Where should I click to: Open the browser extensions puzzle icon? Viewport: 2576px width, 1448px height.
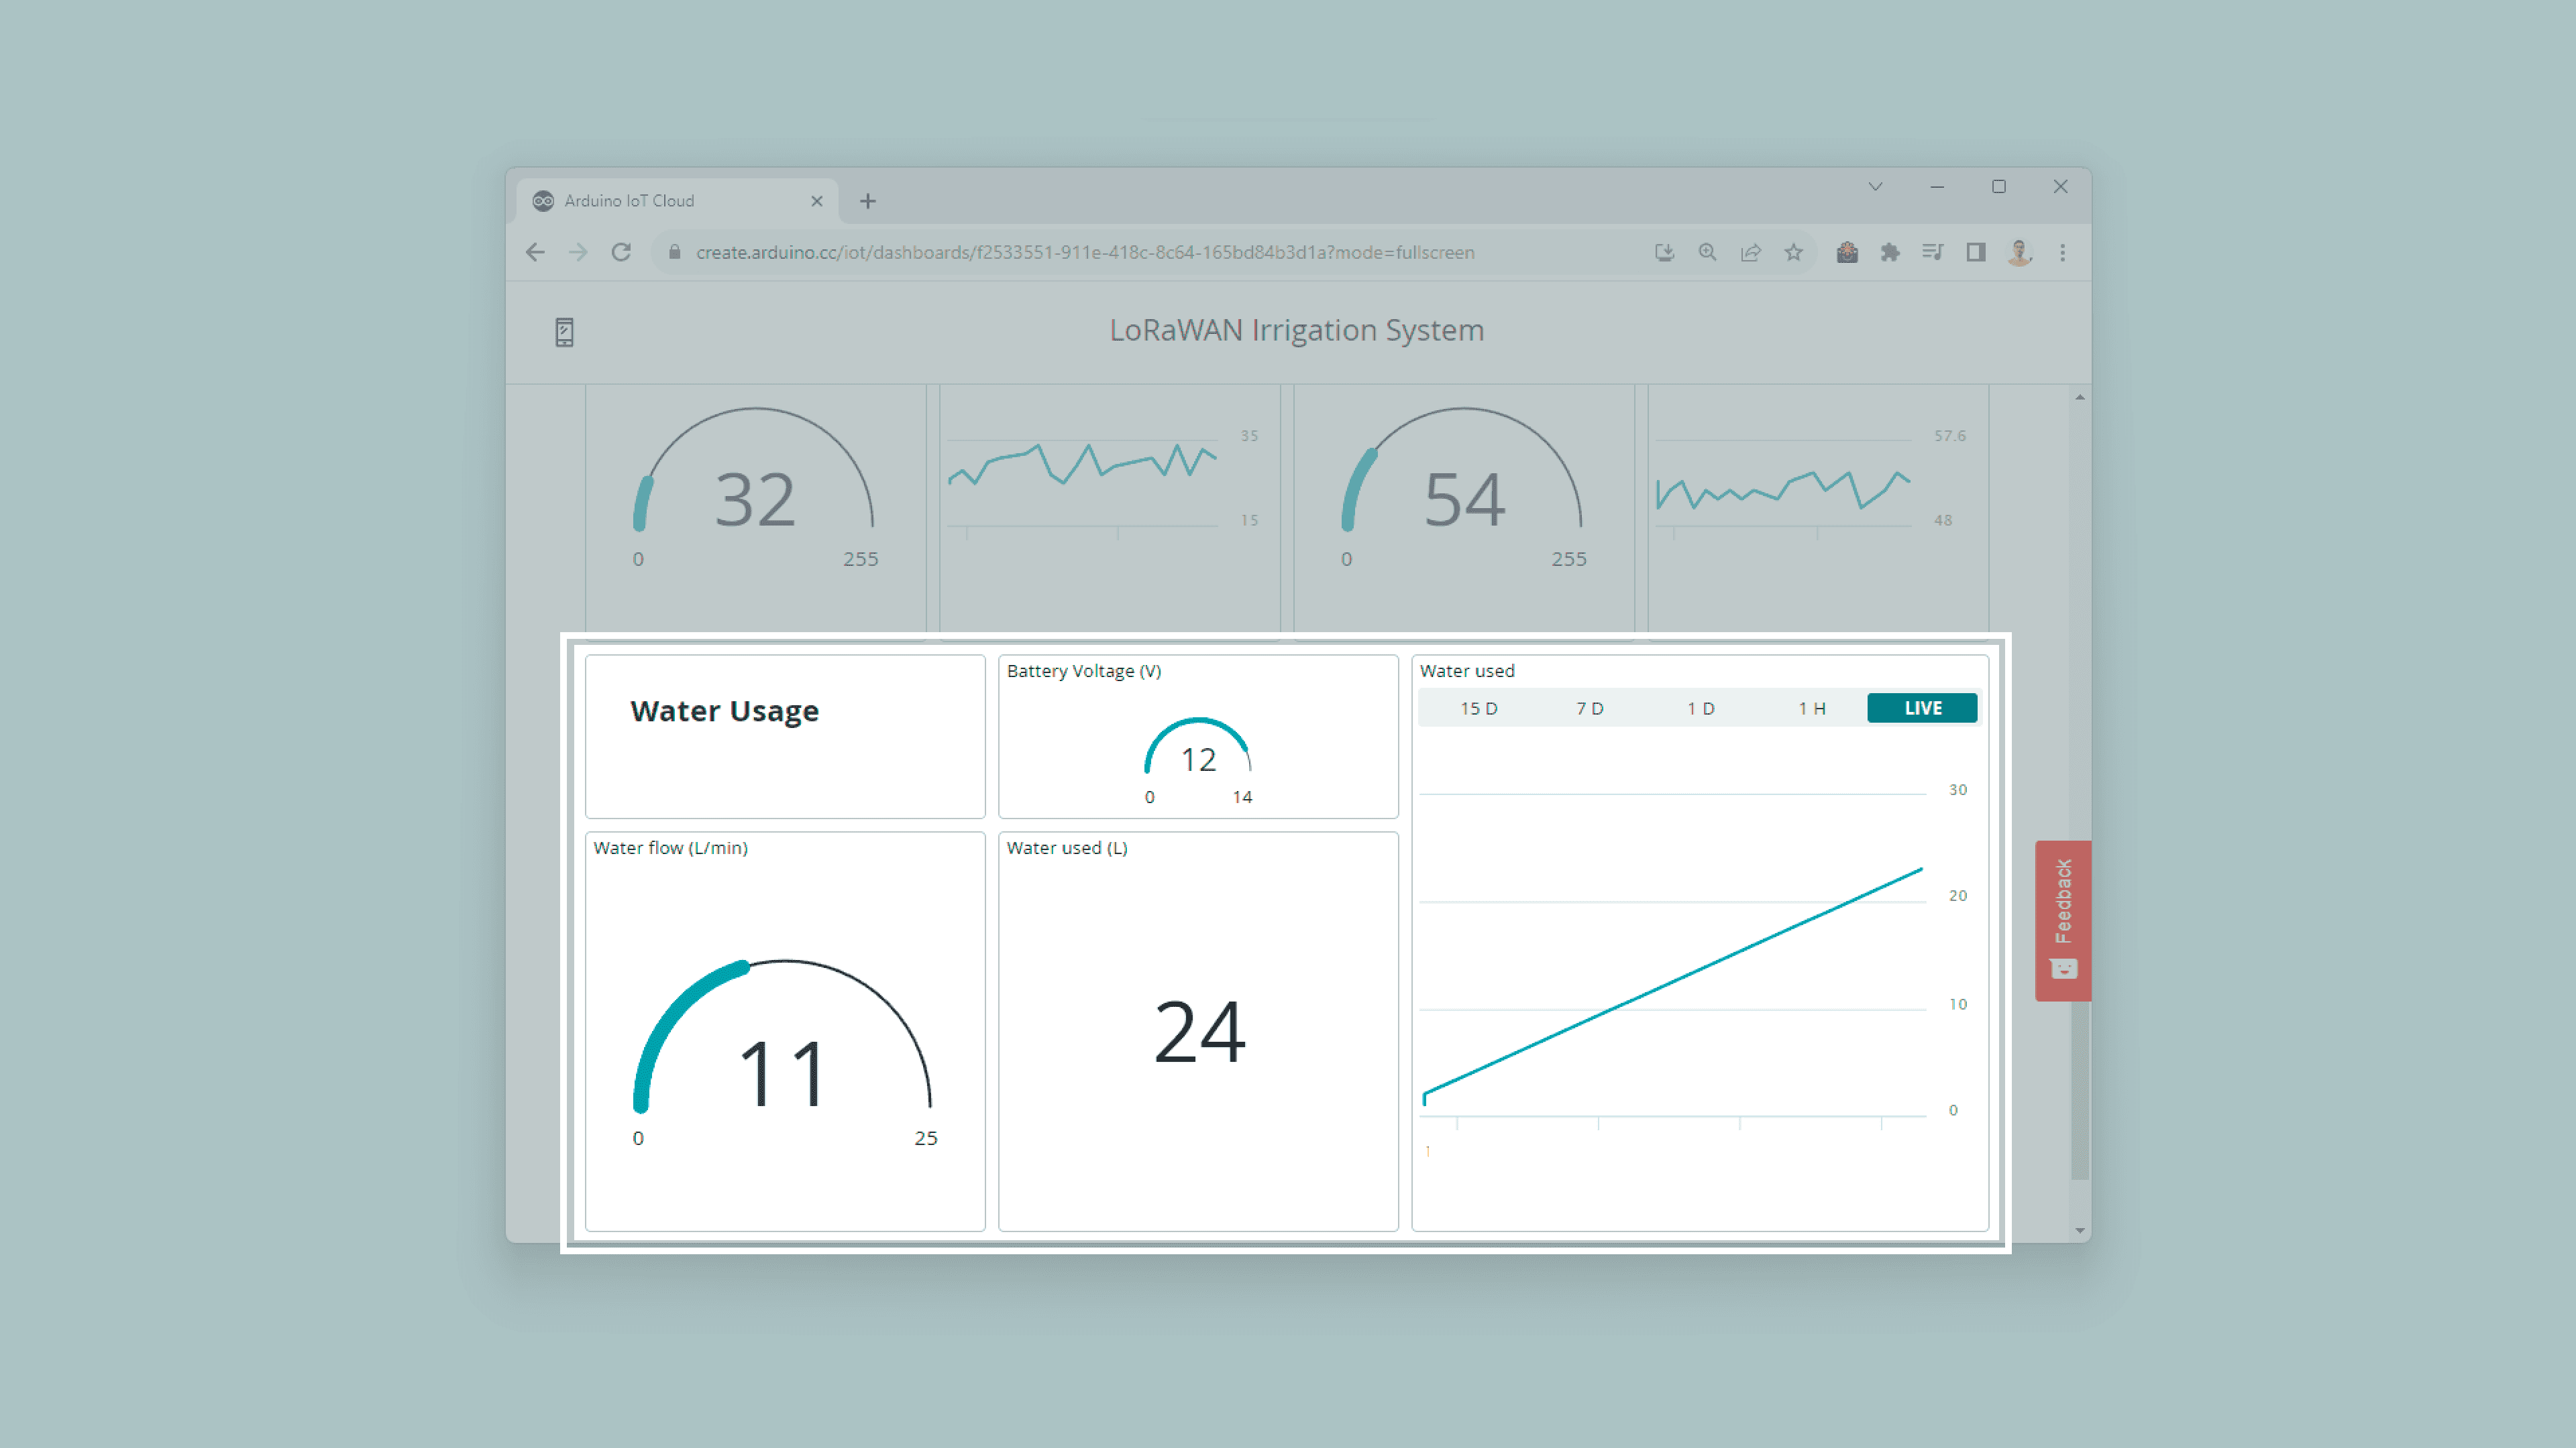(1889, 253)
